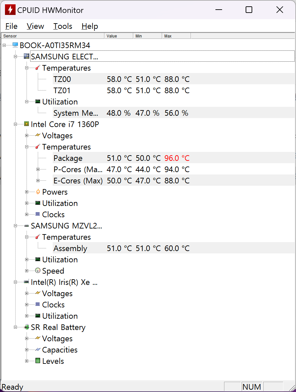This screenshot has height=392, width=296.
Task: Click the Voltages icon under Intel(R) Iris(R) Xe
Action: (38, 293)
